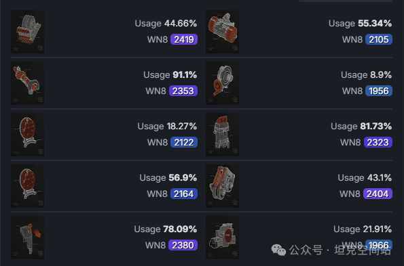Click the round optics icon at 56.9% usage

click(27, 186)
